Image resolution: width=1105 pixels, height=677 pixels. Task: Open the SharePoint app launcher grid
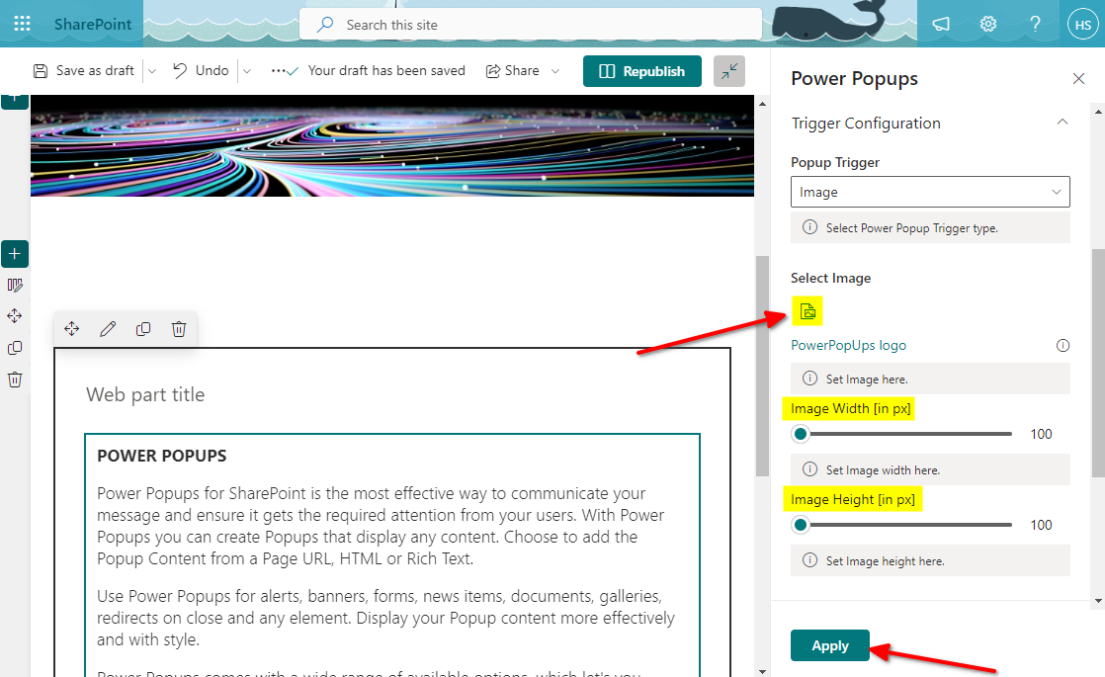pos(22,24)
